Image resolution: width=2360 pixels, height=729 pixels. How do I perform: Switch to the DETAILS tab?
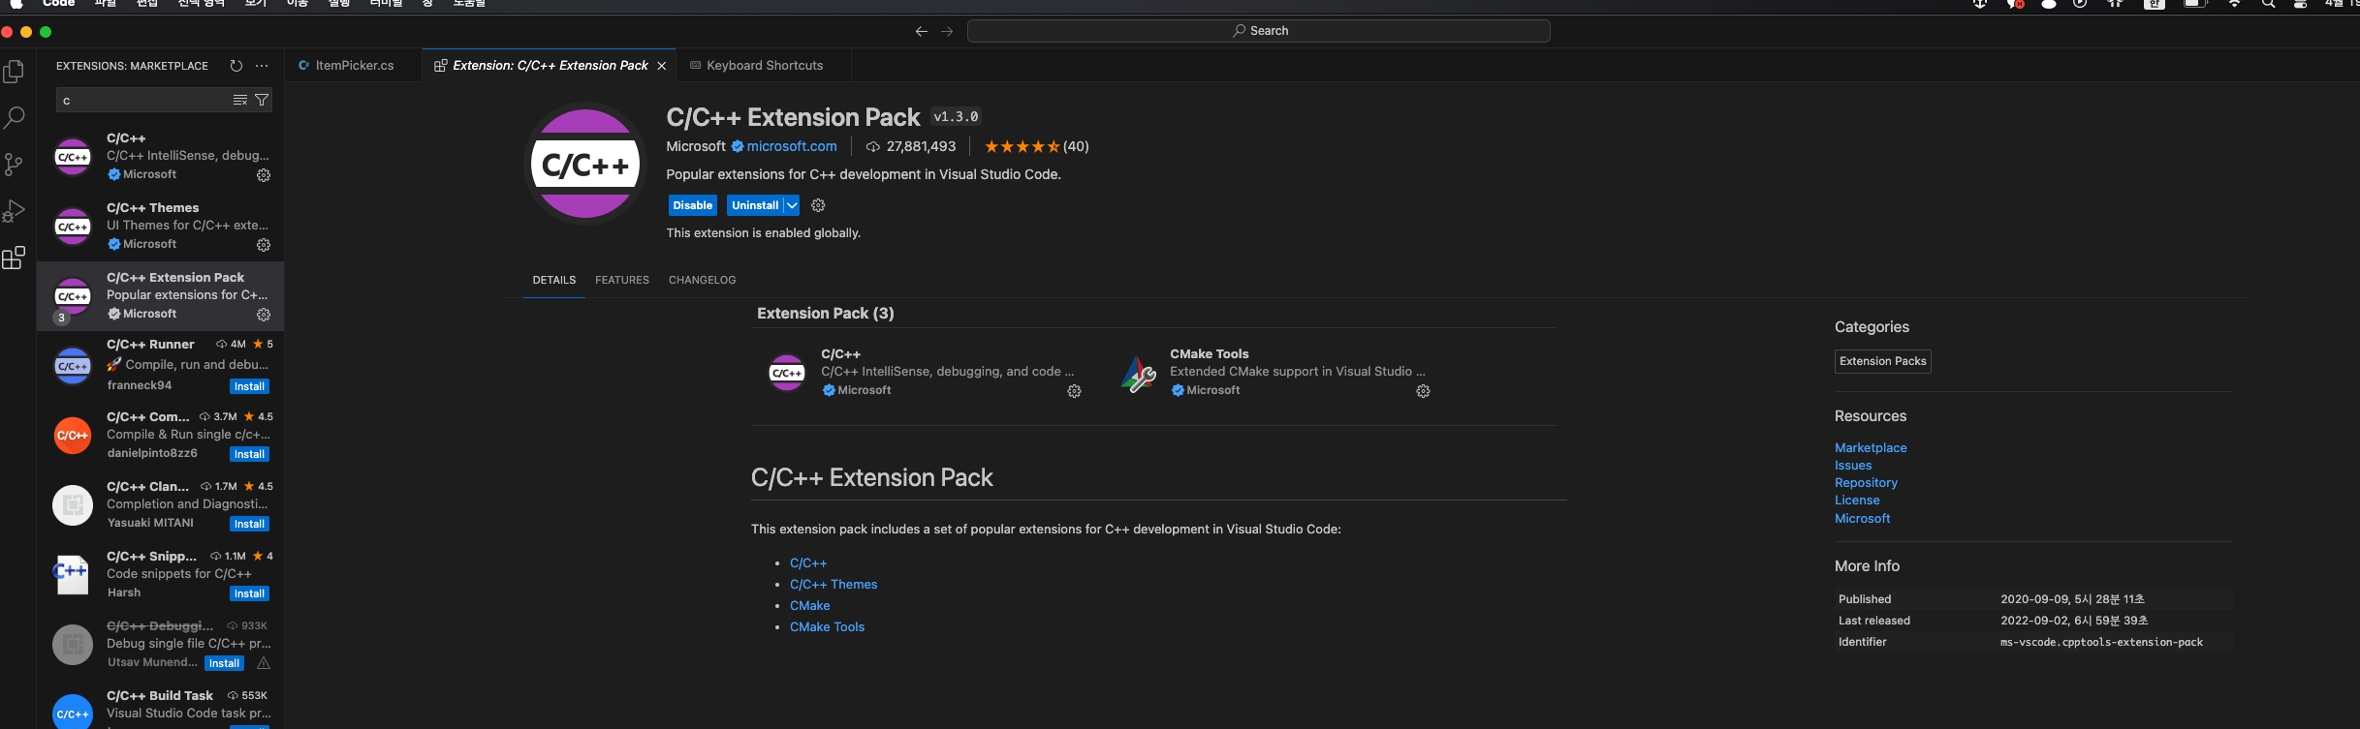pos(554,280)
